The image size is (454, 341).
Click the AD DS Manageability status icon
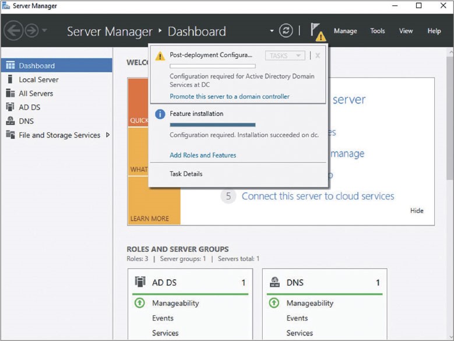tap(140, 303)
